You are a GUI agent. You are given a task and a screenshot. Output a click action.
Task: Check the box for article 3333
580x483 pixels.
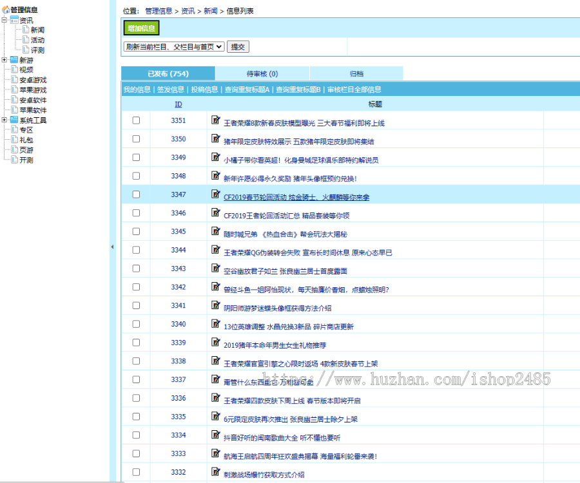tap(136, 453)
